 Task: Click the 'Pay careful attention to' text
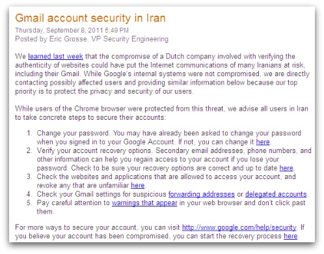[74, 203]
